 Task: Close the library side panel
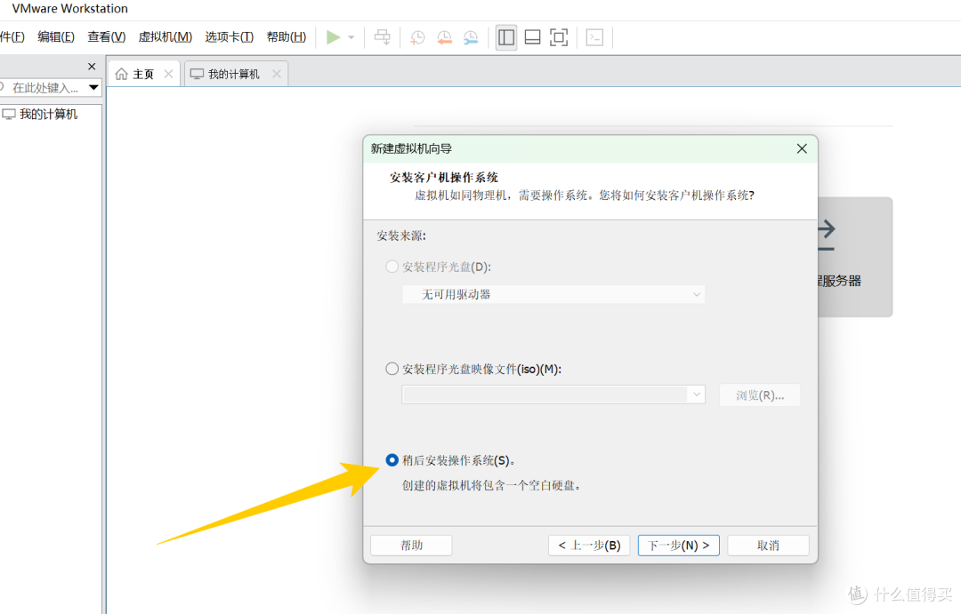click(x=92, y=66)
